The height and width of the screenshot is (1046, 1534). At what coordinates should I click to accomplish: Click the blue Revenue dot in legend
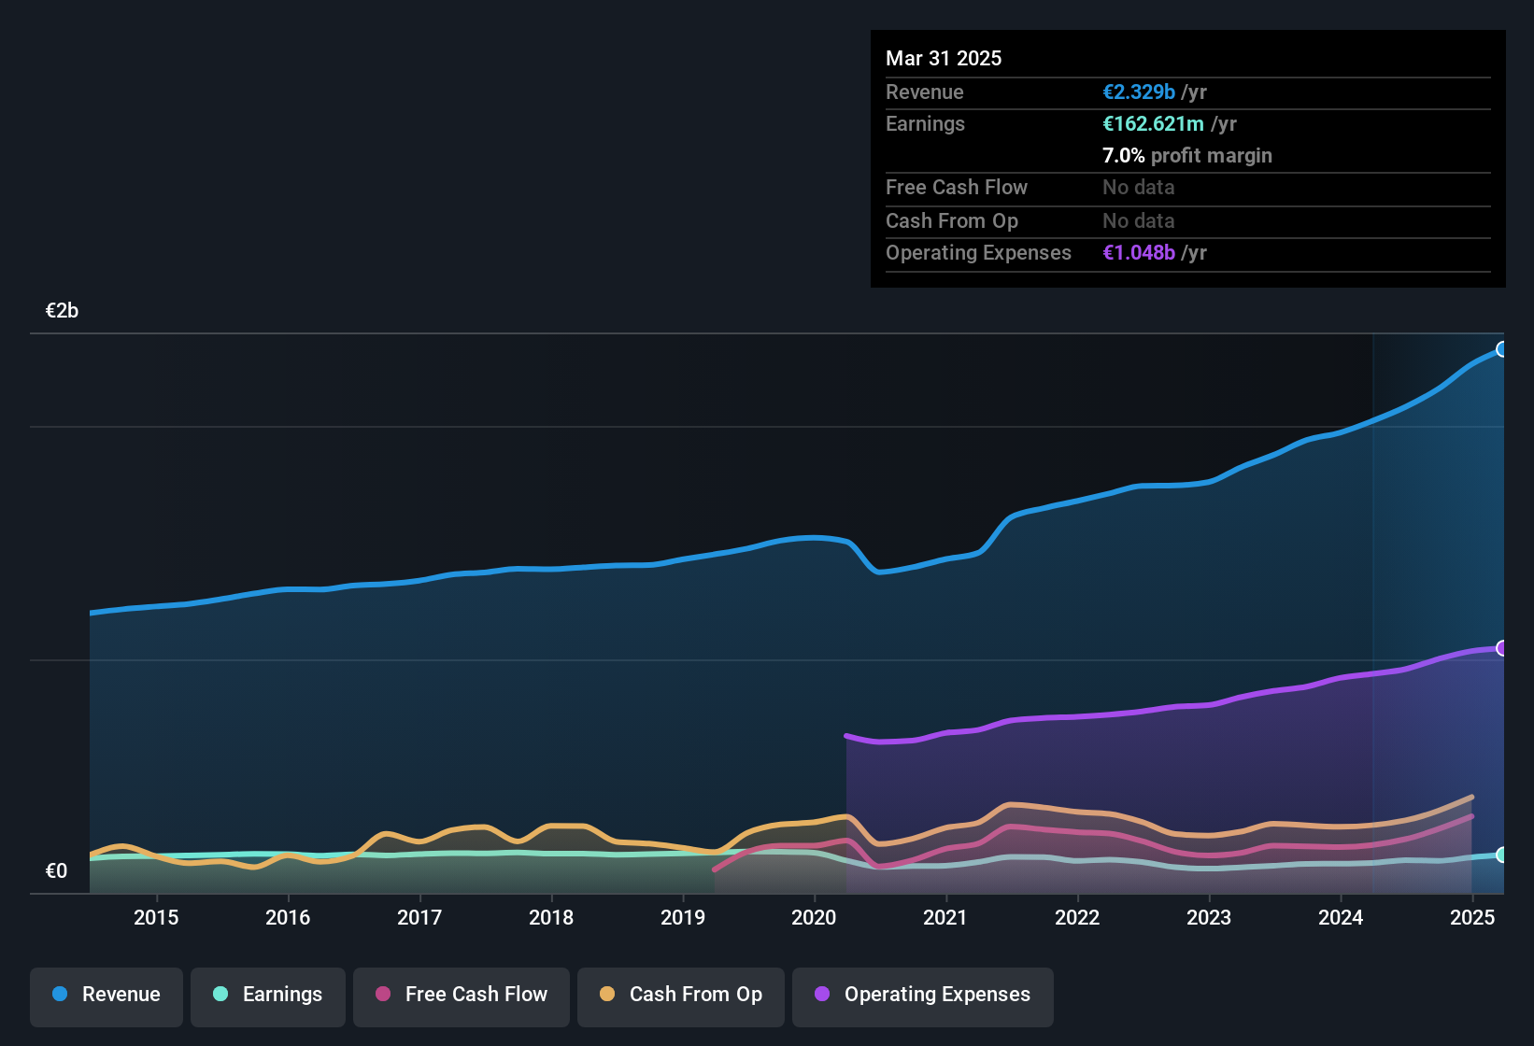click(59, 995)
